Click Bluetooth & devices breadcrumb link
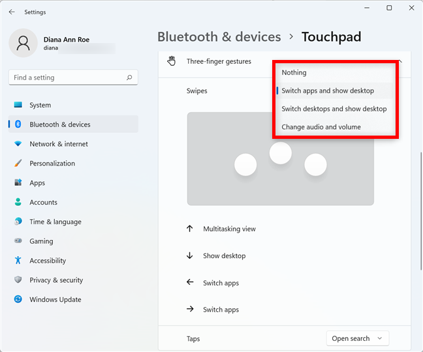The width and height of the screenshot is (423, 352). (219, 37)
